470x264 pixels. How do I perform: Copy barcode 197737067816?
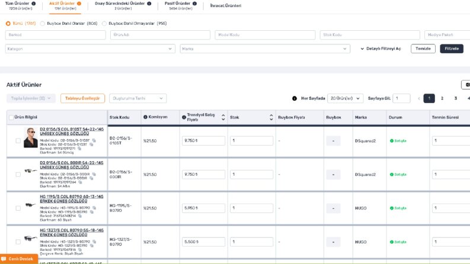(80, 250)
